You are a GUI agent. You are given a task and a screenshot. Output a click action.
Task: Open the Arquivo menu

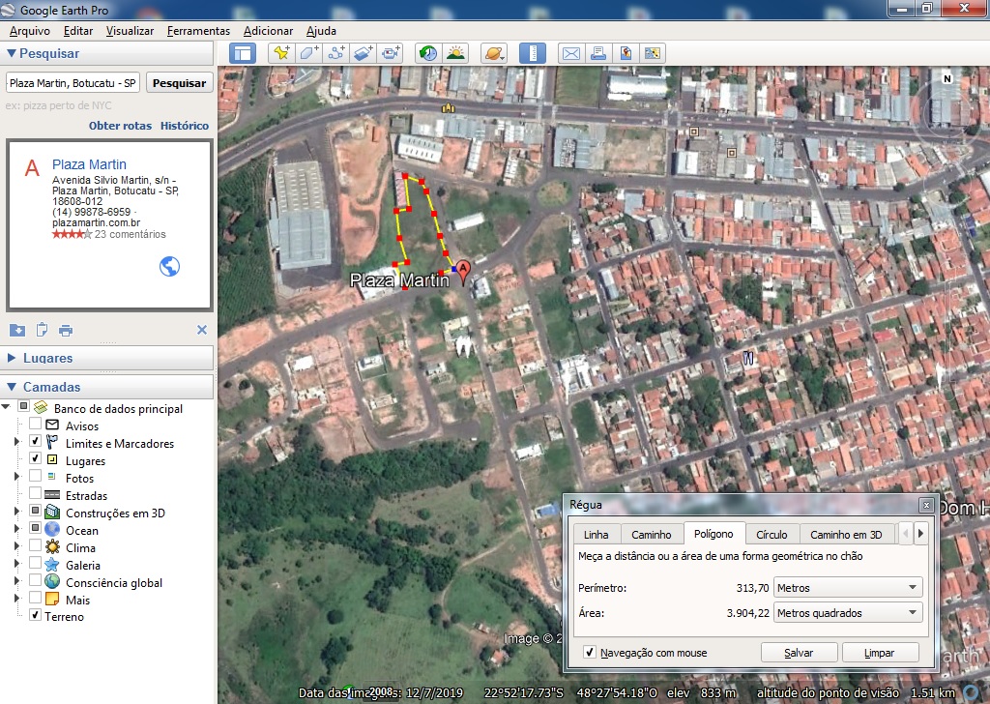click(30, 31)
